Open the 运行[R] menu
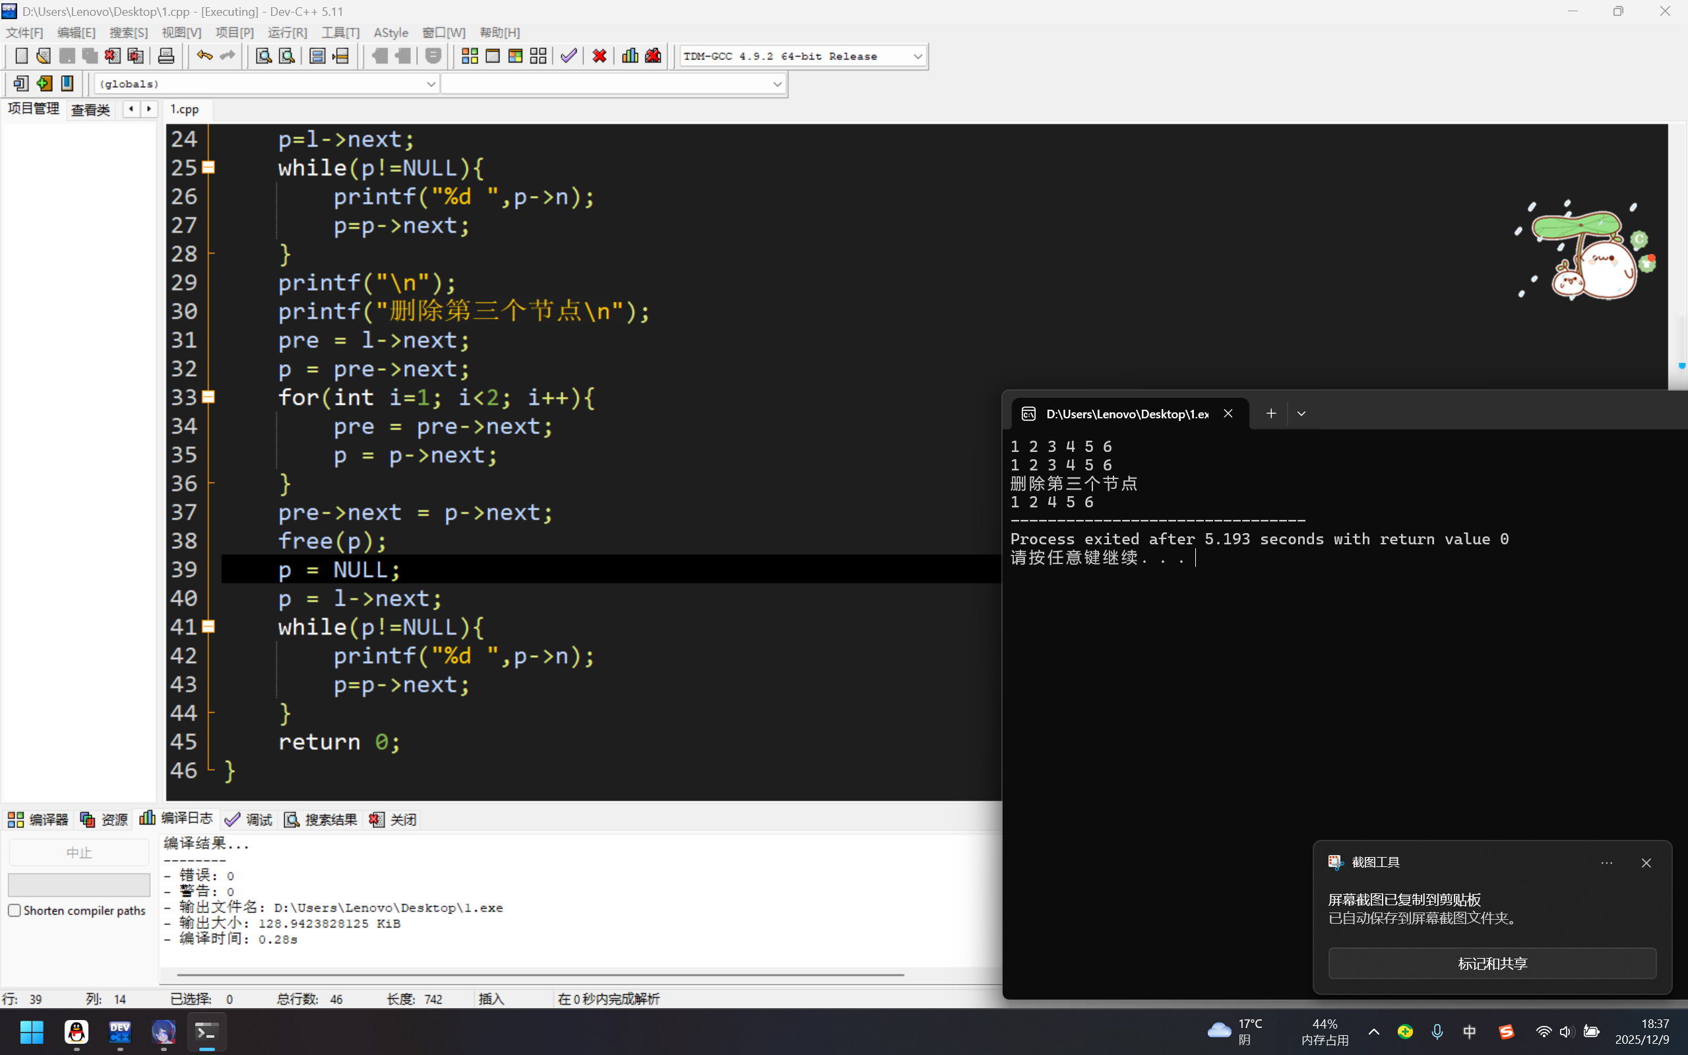The width and height of the screenshot is (1688, 1055). coord(287,33)
